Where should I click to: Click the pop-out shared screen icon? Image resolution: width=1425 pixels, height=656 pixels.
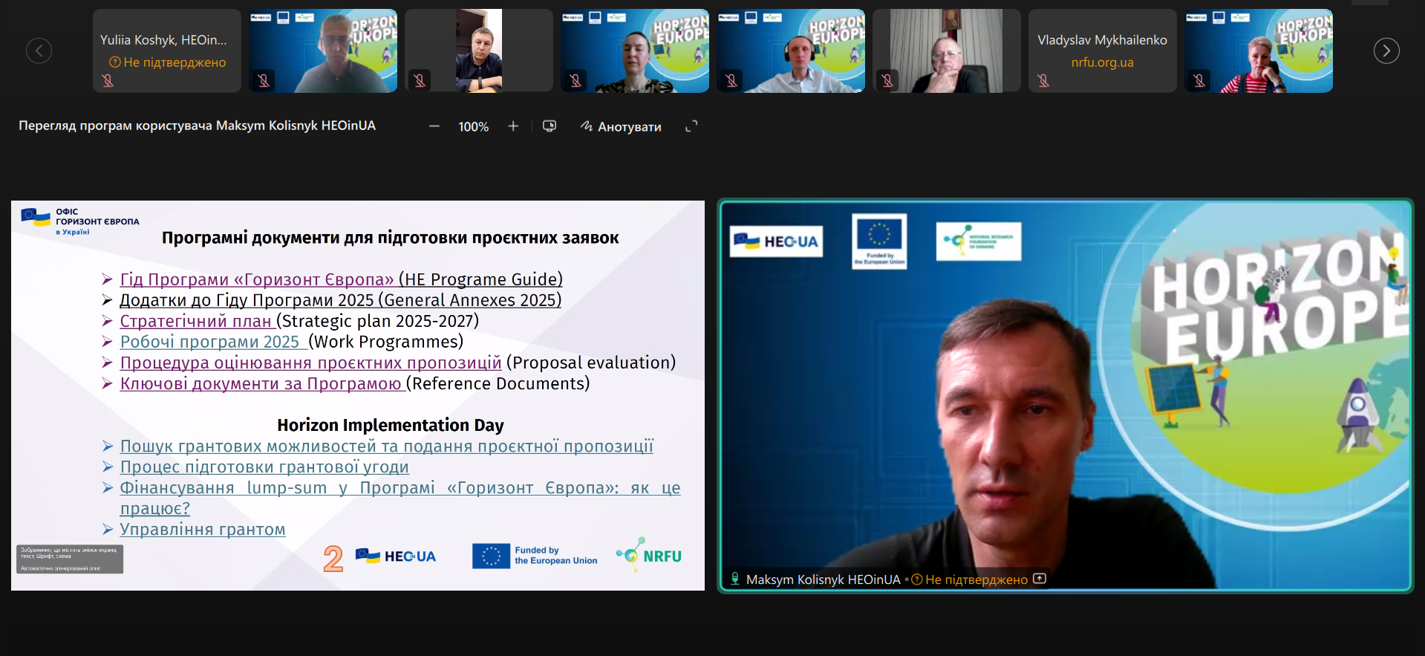(x=550, y=126)
